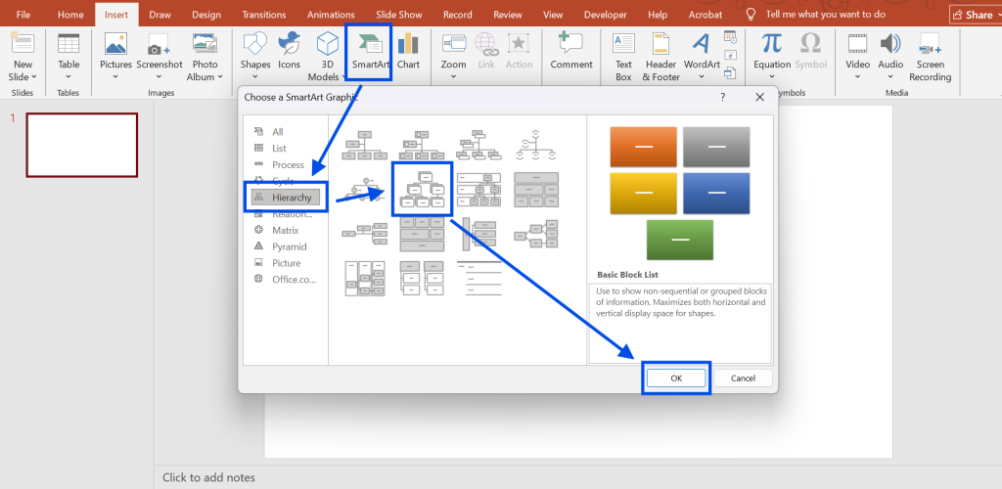Click the Tell me search field
Screen dimensions: 1002x489
(x=842, y=15)
